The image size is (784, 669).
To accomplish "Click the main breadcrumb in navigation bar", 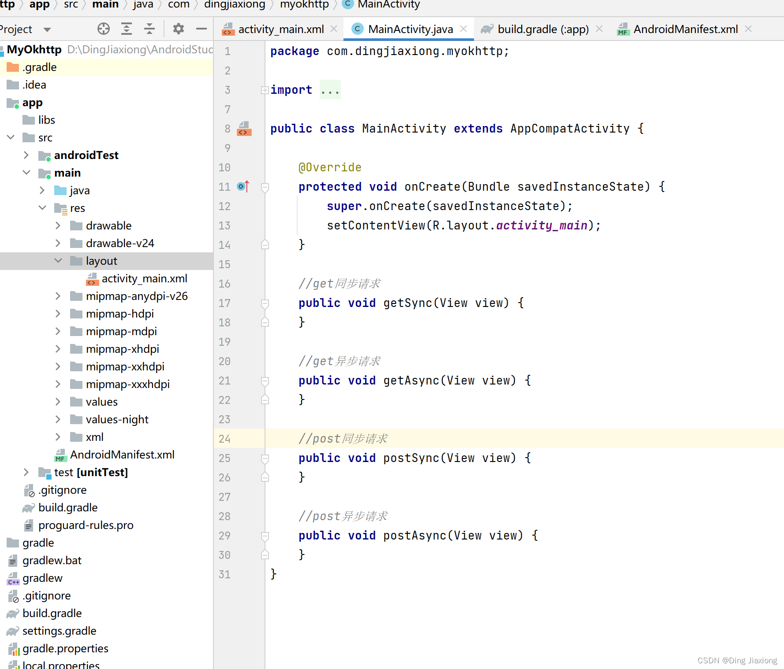I will tap(105, 5).
